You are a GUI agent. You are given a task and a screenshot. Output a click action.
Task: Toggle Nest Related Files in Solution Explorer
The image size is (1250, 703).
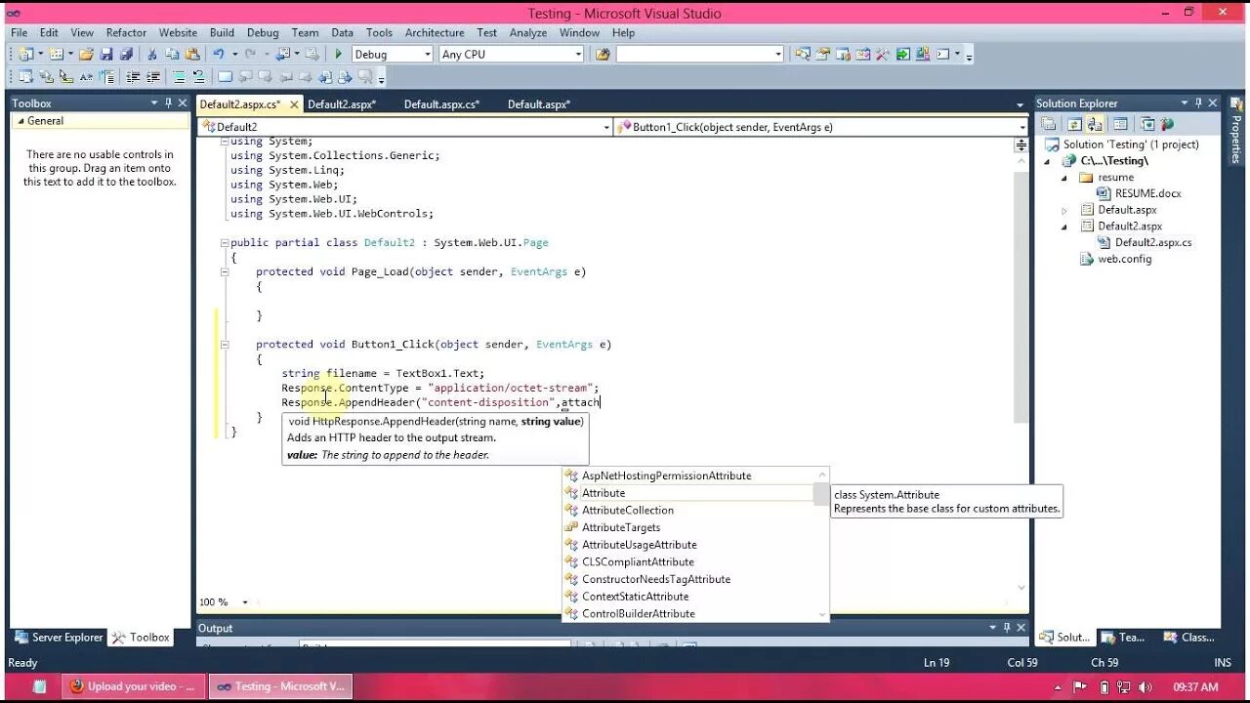click(1095, 124)
